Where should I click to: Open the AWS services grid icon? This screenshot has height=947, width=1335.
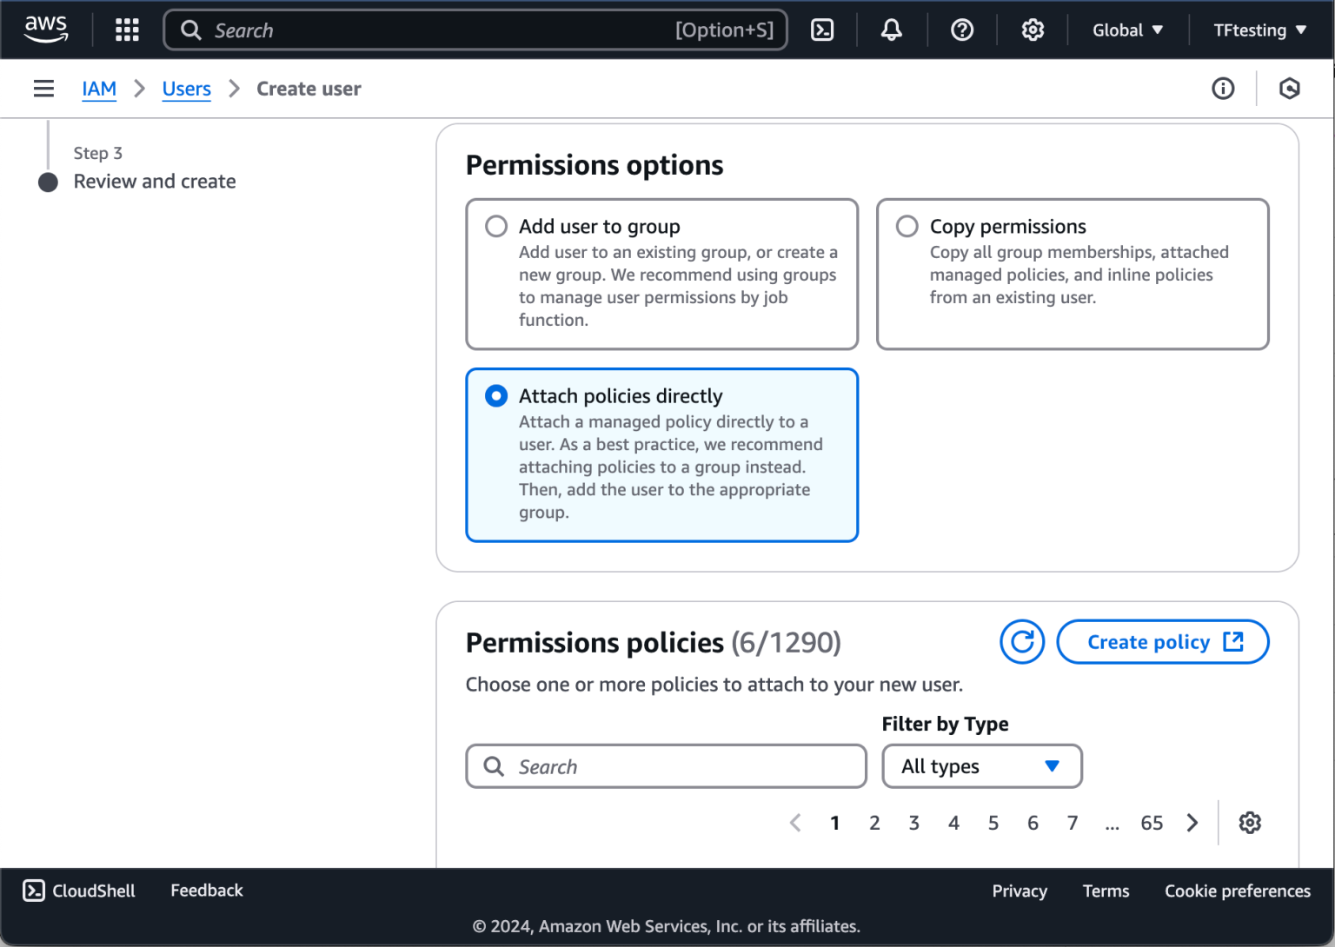(127, 30)
